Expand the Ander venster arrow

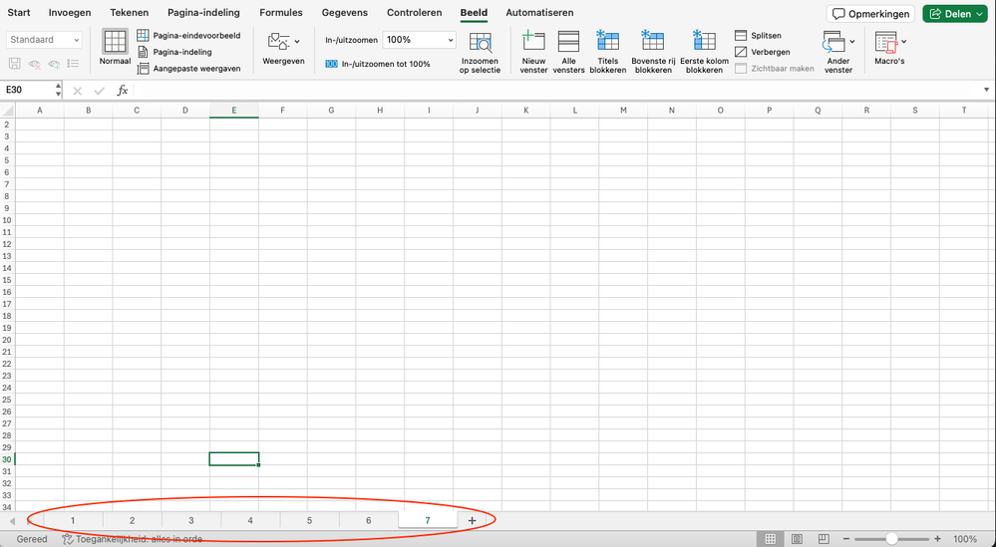(x=852, y=42)
